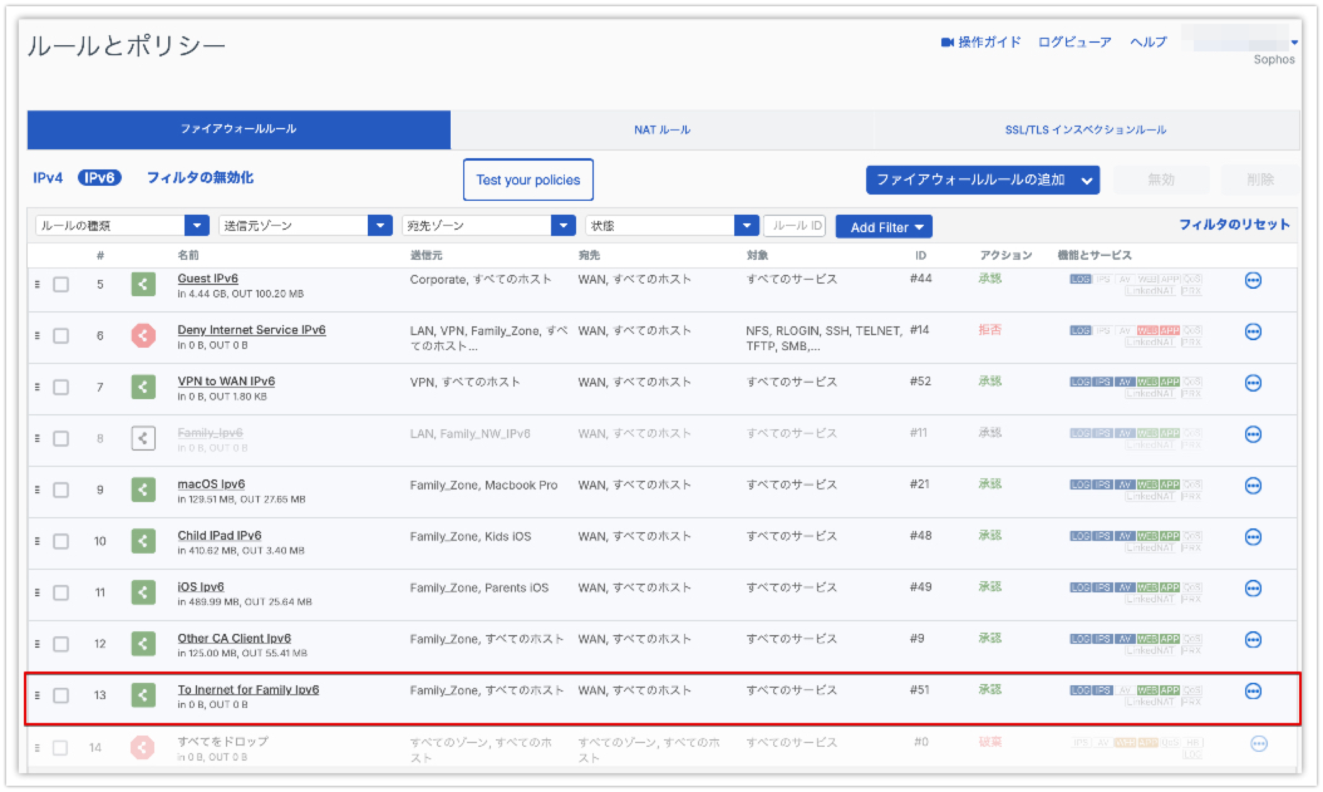Switch to NAT ルール tab
Viewport: 1323px width, 792px height.
click(x=662, y=130)
